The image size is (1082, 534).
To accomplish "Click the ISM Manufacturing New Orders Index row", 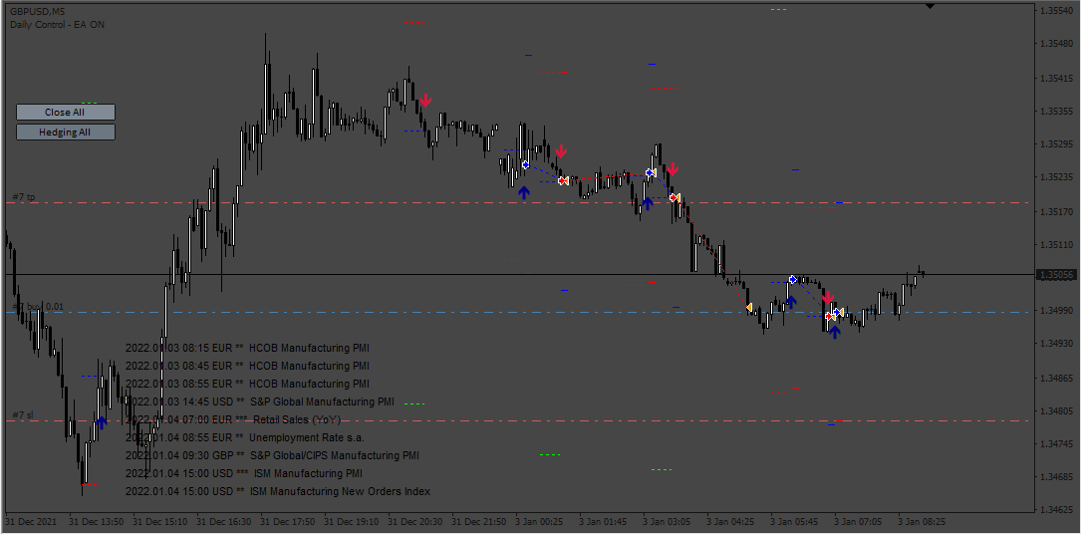I will 278,491.
